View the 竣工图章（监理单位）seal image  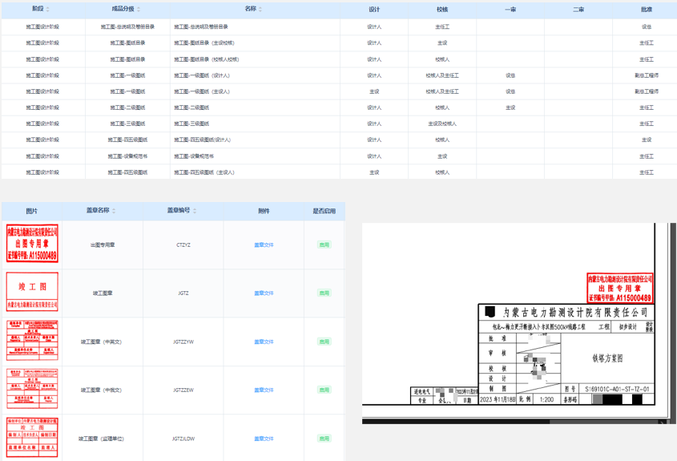point(32,438)
